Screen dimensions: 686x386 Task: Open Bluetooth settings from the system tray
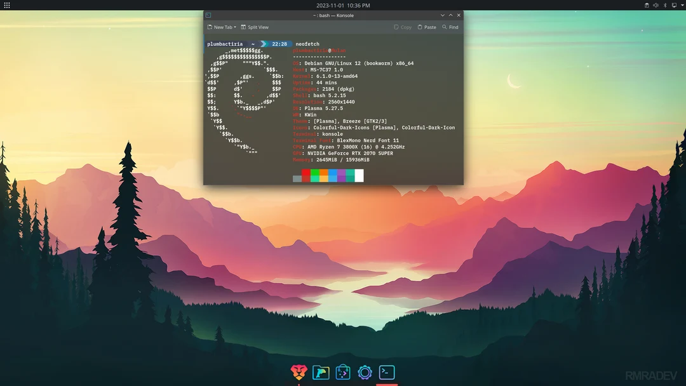tap(665, 5)
